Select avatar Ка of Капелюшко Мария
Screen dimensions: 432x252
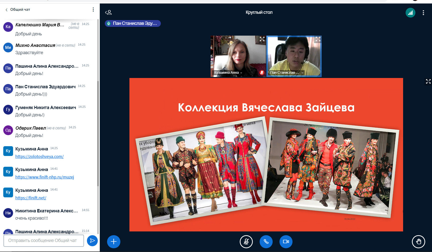point(8,27)
